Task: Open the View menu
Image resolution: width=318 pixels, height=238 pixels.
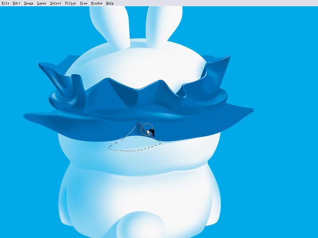Action: [x=83, y=3]
